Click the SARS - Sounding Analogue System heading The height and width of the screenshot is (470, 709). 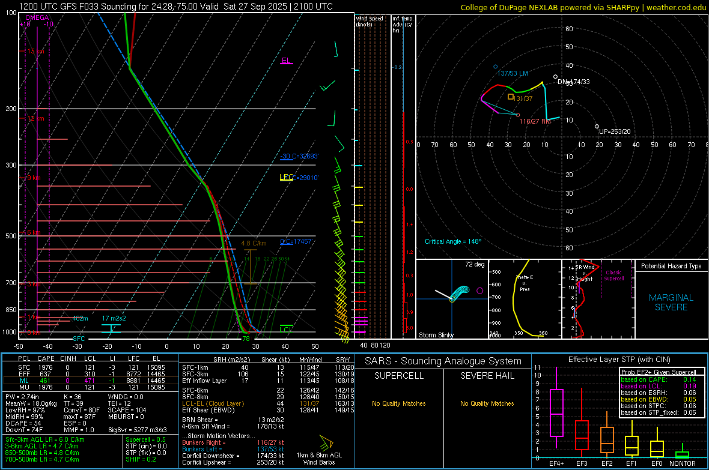(x=443, y=361)
